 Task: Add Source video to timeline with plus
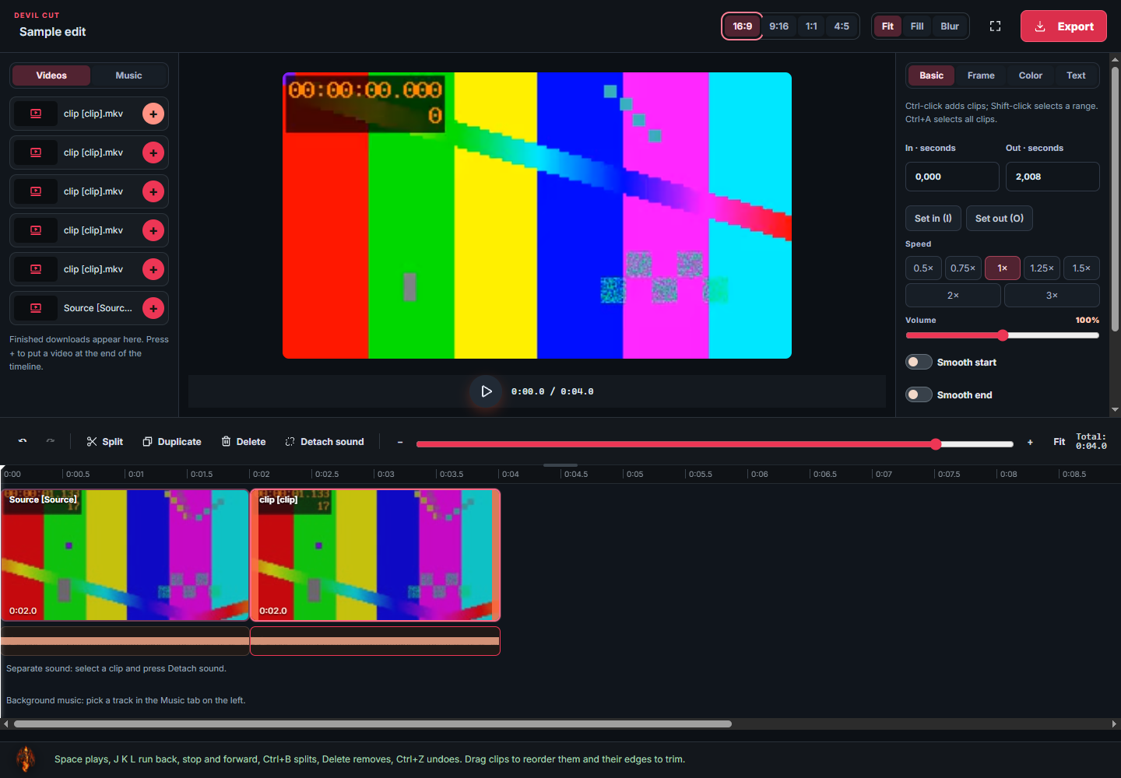pos(153,308)
